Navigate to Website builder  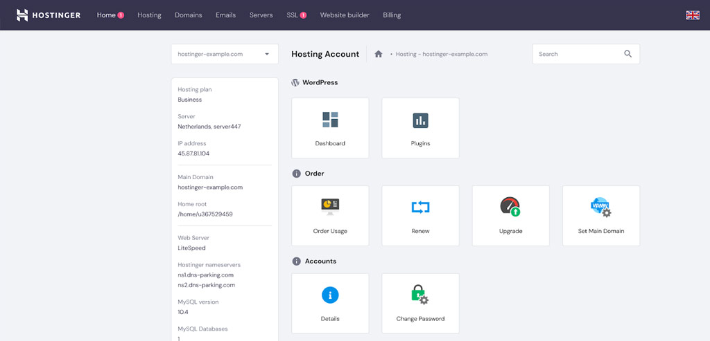(x=345, y=15)
